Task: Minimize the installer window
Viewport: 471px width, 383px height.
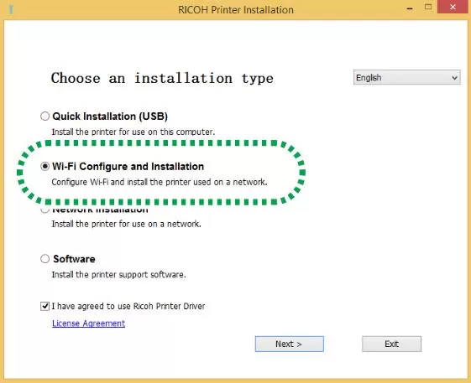Action: click(410, 8)
